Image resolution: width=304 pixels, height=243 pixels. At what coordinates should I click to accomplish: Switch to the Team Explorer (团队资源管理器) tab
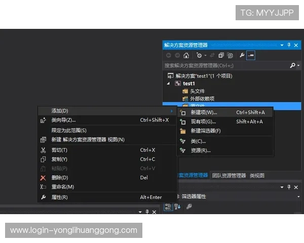[229, 176]
